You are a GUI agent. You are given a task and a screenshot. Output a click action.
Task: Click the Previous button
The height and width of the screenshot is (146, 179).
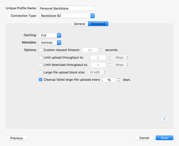(x=16, y=138)
